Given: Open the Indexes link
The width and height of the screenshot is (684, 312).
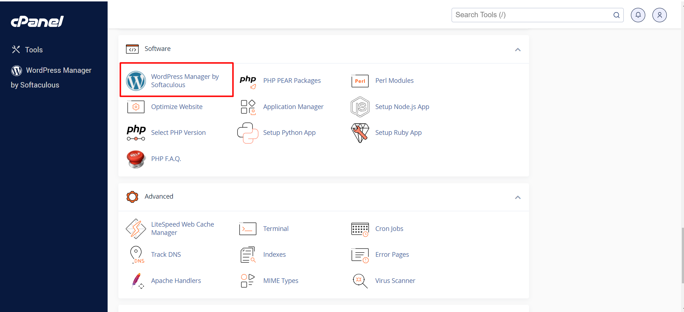Looking at the screenshot, I should click(274, 255).
